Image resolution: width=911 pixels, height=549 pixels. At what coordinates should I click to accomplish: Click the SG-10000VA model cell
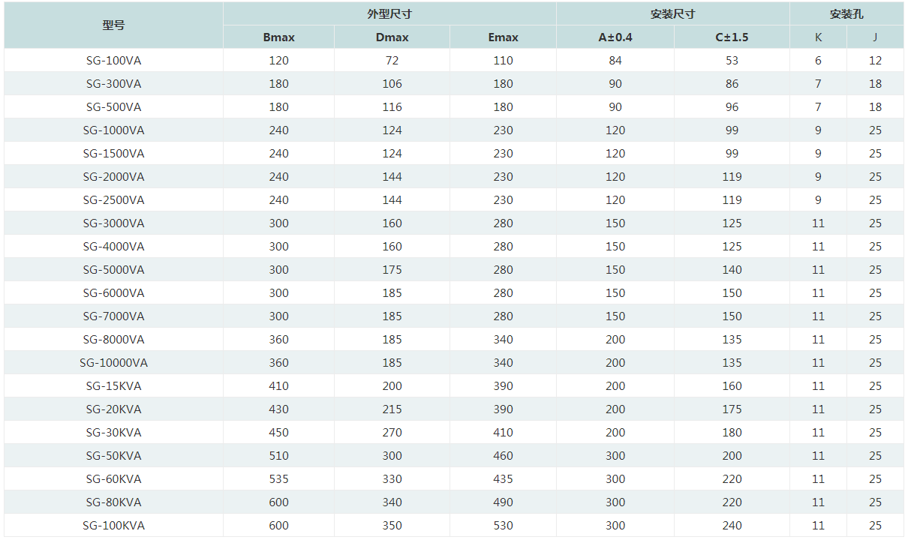point(113,363)
